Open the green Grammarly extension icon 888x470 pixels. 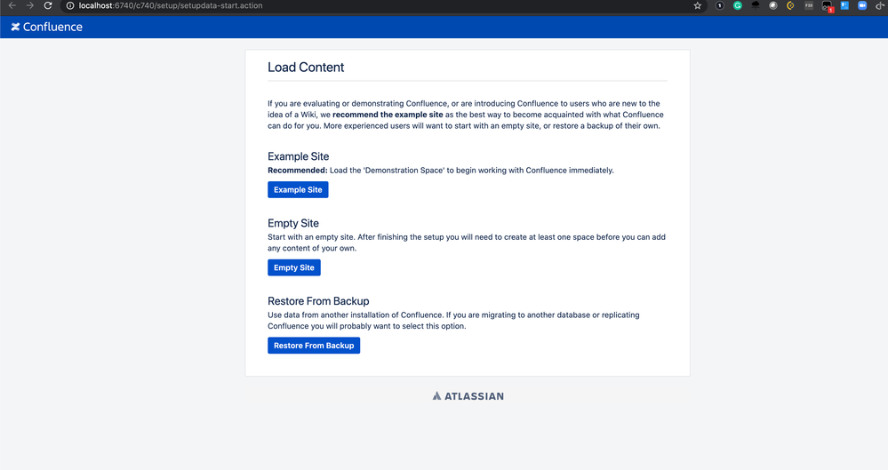coord(738,5)
